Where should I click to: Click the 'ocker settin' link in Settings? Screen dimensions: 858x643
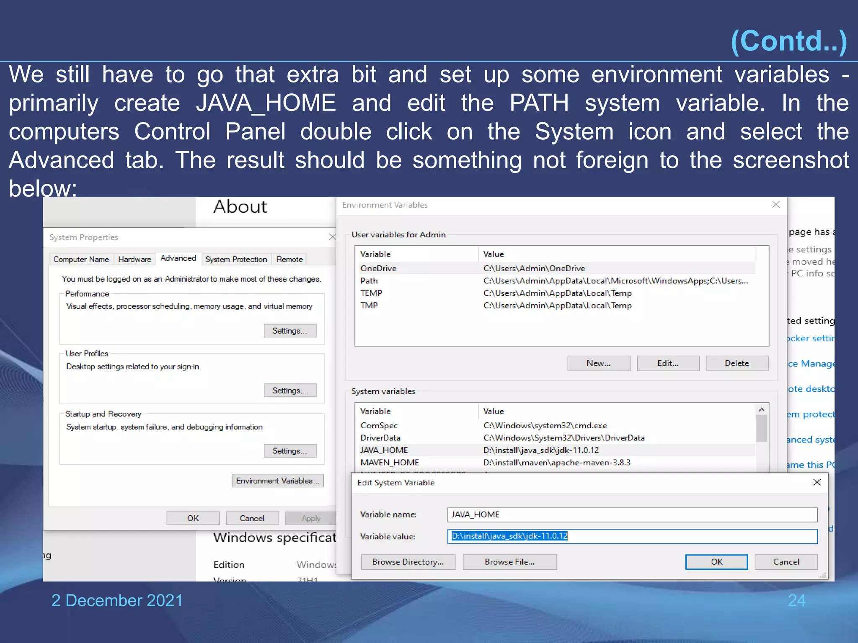pos(811,338)
